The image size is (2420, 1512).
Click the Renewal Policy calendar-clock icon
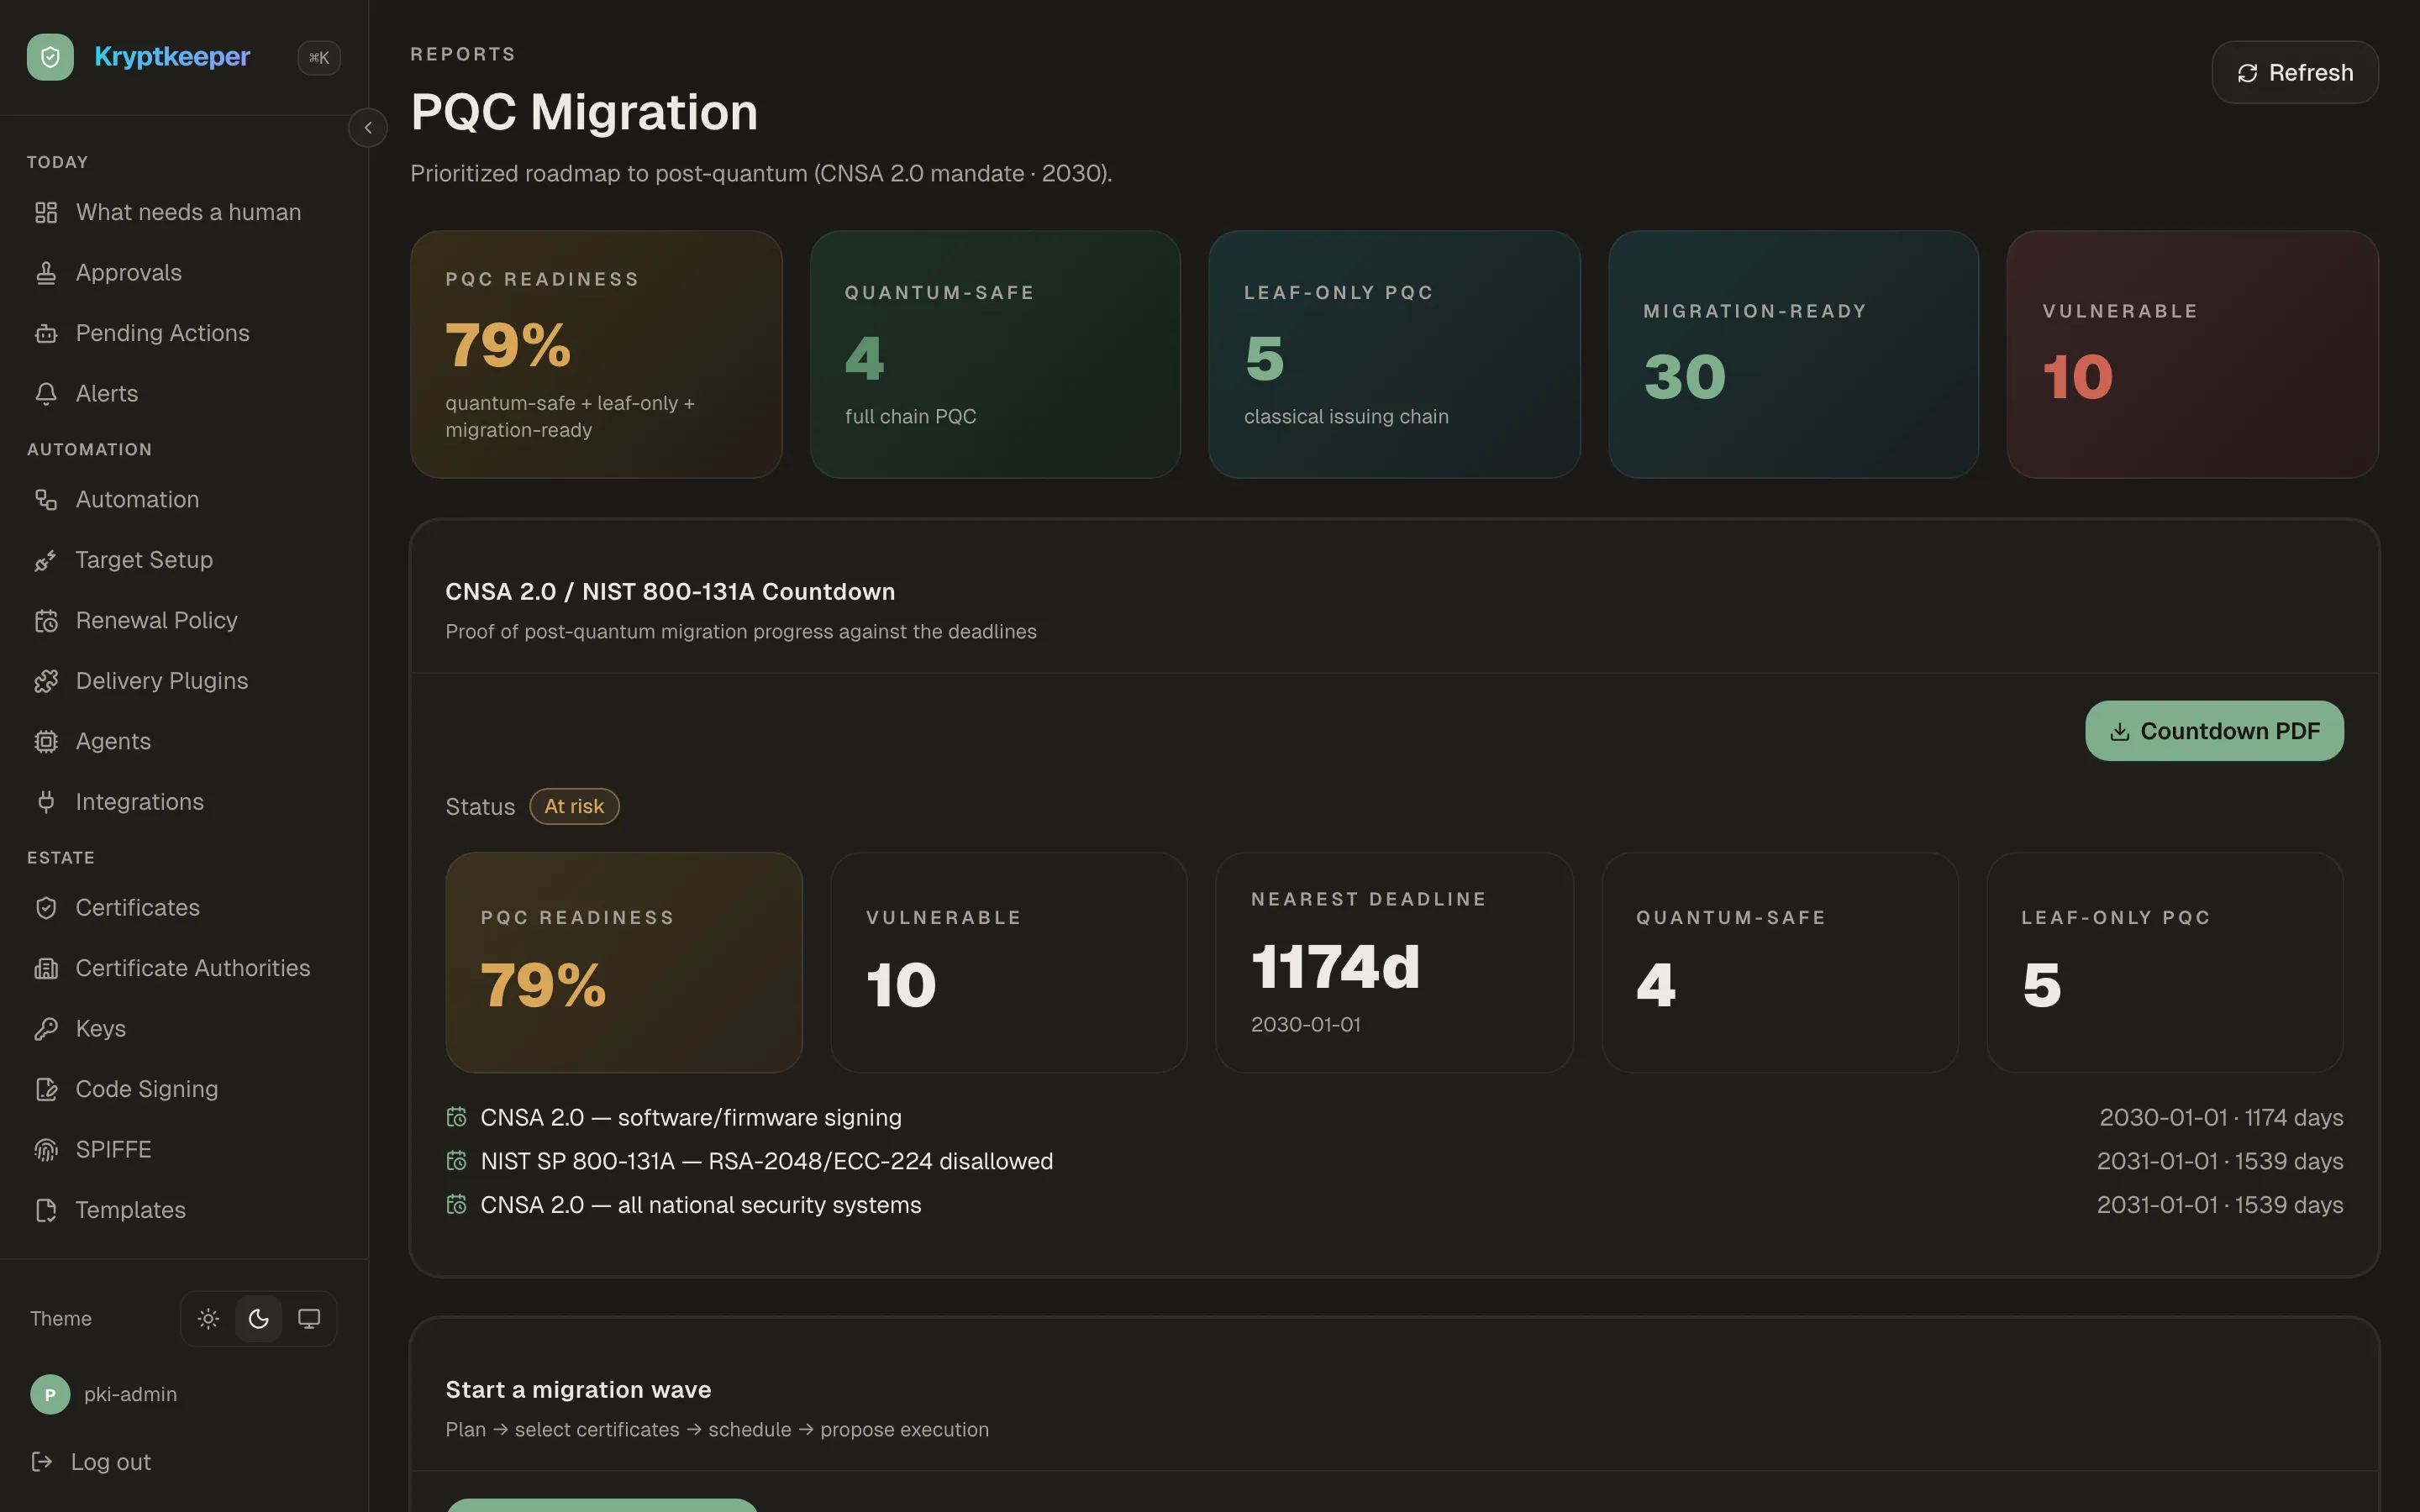pos(46,621)
